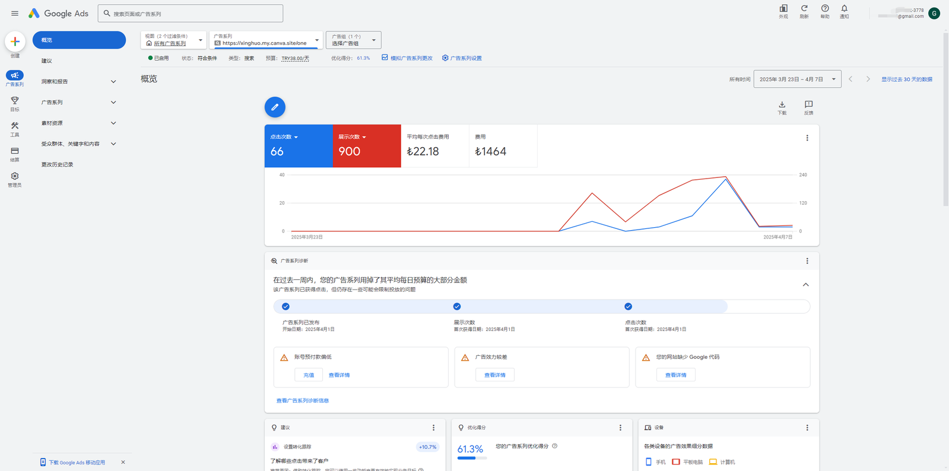
Task: Click the download icon above chart
Action: pyautogui.click(x=782, y=105)
